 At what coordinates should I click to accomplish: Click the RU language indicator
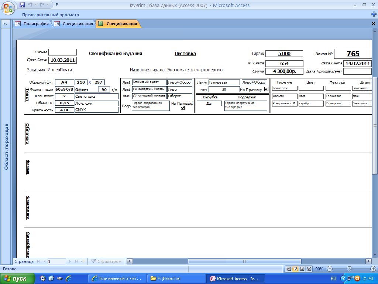point(333,278)
